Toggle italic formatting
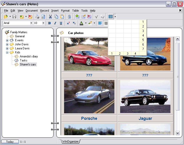 [x=55, y=23]
